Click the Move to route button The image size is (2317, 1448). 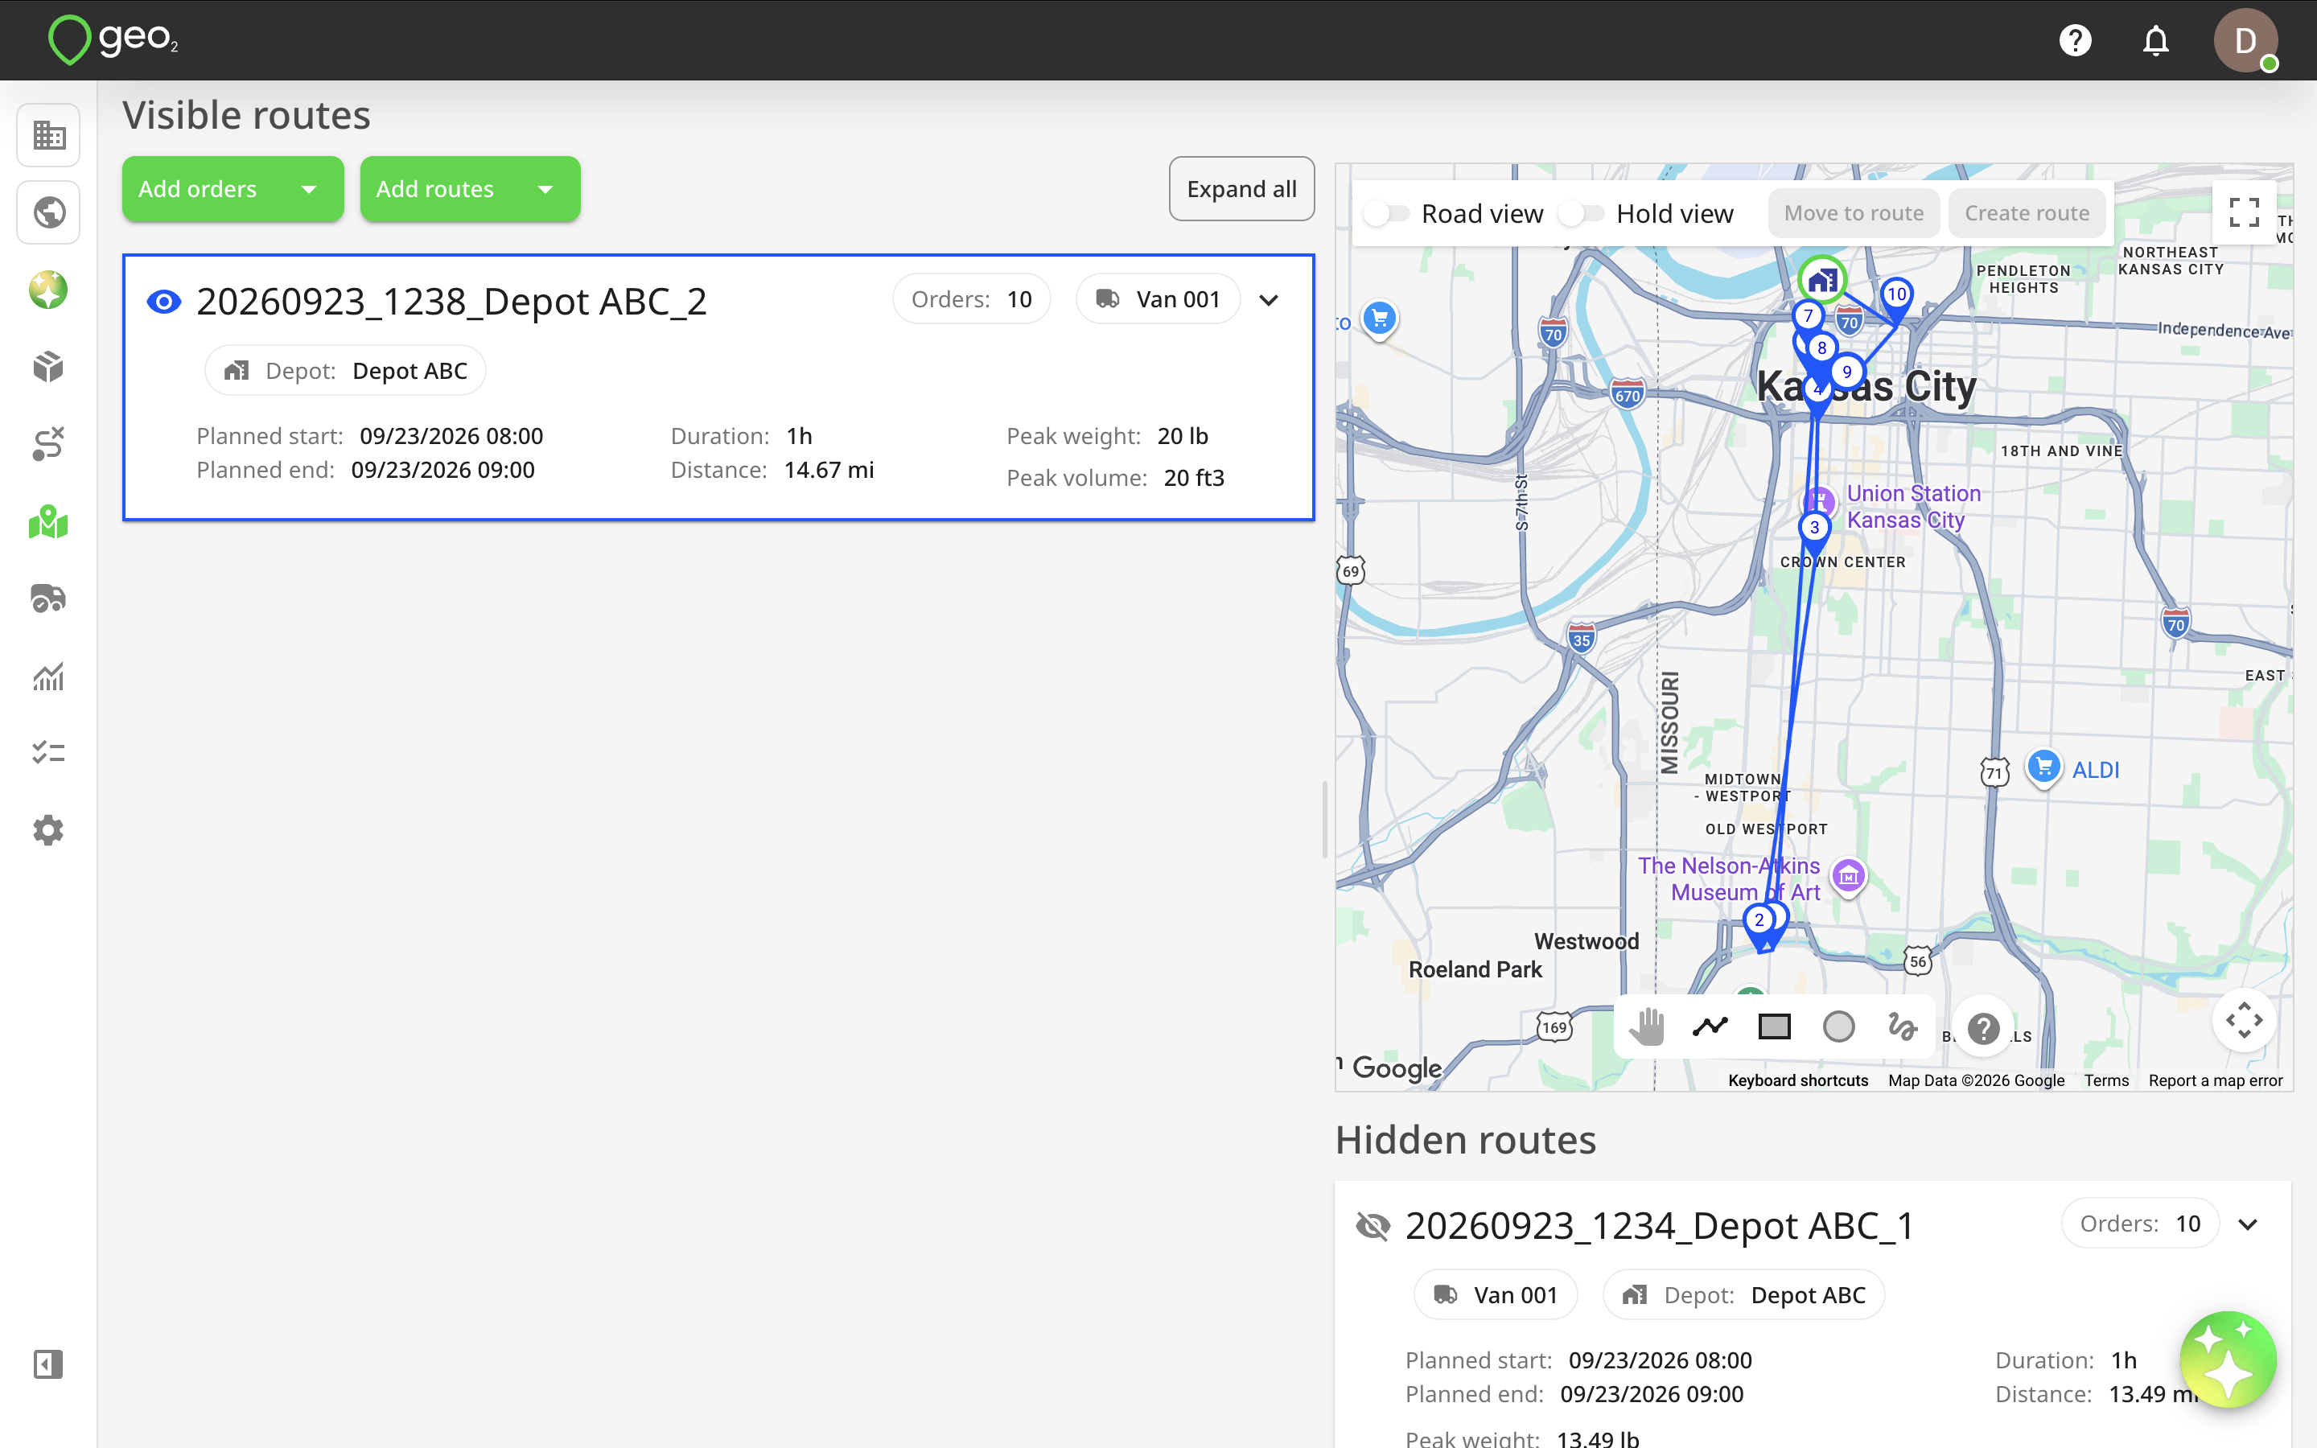click(x=1853, y=213)
